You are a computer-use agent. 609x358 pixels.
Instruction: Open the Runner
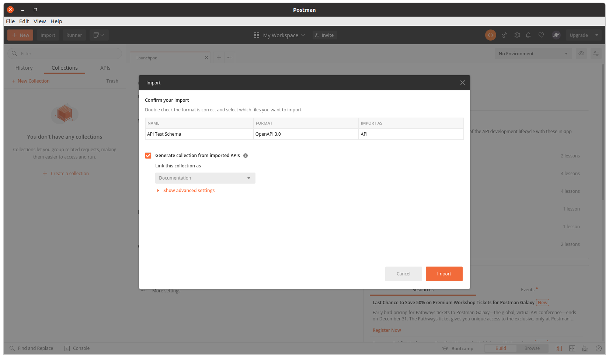pyautogui.click(x=74, y=35)
